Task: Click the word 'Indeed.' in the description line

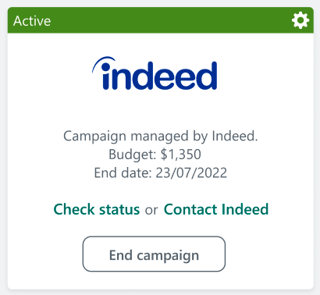Action: [x=235, y=136]
